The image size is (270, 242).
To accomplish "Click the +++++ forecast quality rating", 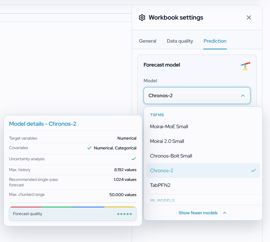I will point(125,214).
